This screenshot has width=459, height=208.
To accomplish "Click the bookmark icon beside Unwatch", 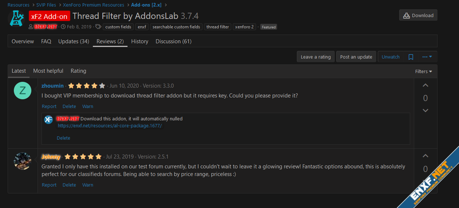I will click(x=411, y=57).
